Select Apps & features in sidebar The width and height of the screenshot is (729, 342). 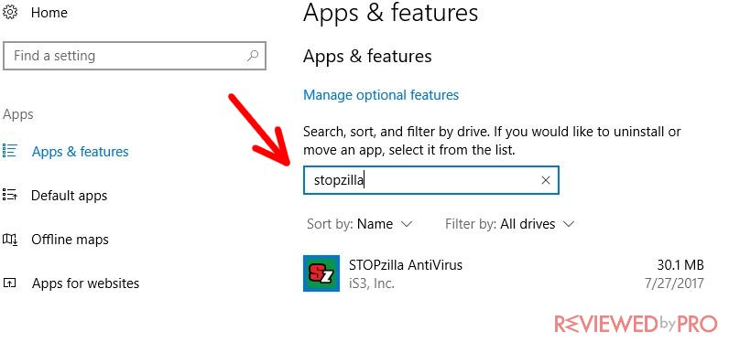click(x=81, y=152)
